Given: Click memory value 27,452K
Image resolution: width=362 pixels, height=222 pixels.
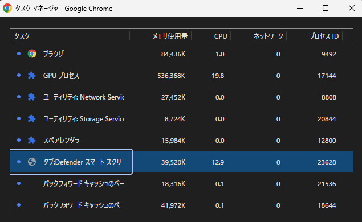Looking at the screenshot, I should pyautogui.click(x=173, y=97).
